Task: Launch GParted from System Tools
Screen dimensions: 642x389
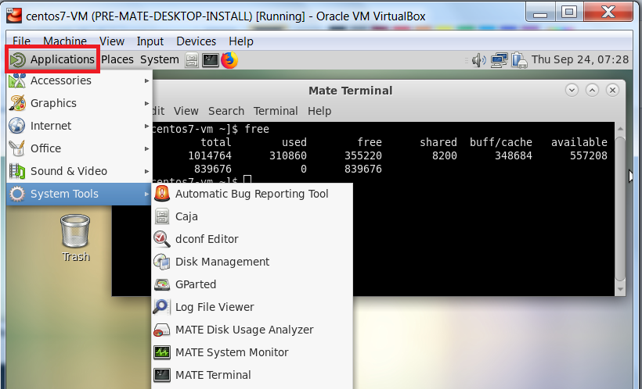Action: tap(196, 284)
